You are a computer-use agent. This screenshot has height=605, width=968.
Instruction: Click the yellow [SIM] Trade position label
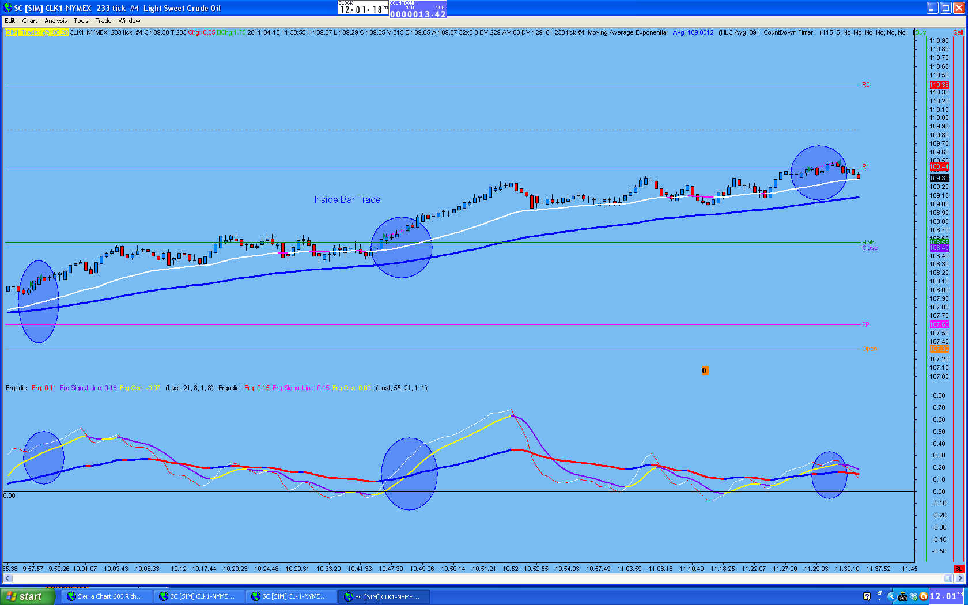37,32
